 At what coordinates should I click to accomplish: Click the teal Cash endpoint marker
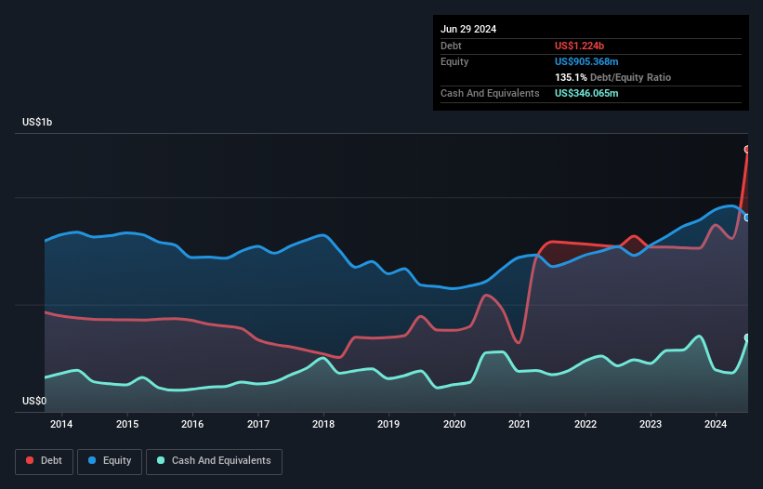pyautogui.click(x=747, y=337)
